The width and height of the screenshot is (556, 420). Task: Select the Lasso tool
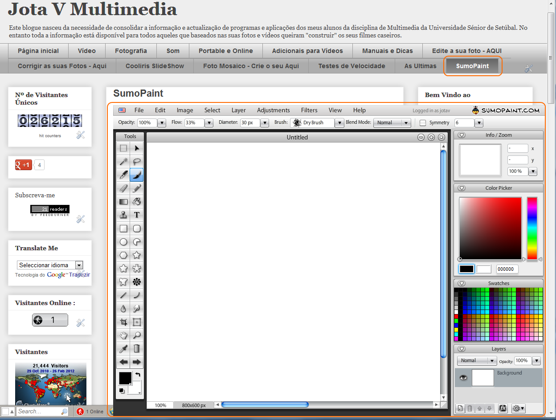coord(137,162)
